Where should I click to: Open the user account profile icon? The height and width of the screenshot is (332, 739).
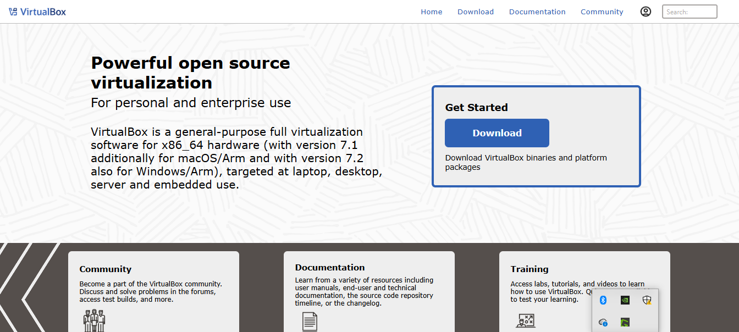pyautogui.click(x=646, y=12)
